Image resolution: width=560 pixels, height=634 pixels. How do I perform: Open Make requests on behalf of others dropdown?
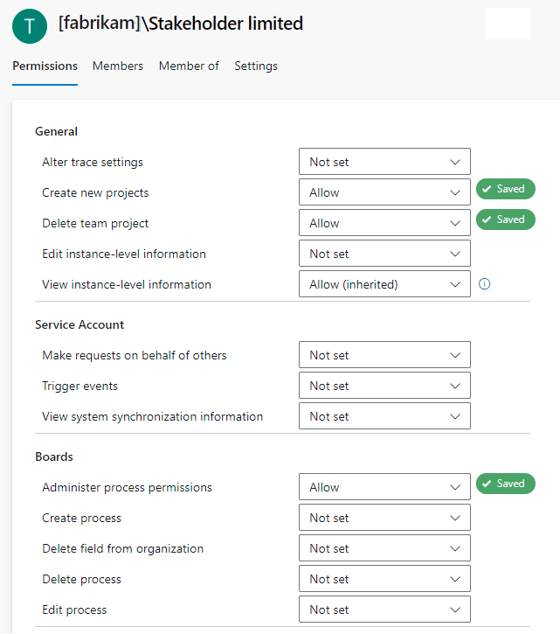tap(384, 355)
